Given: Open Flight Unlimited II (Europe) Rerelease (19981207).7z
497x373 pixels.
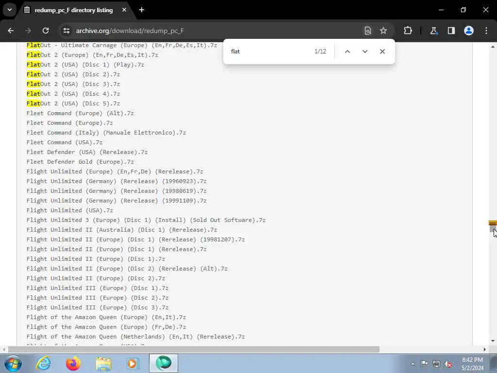Looking at the screenshot, I should point(136,239).
